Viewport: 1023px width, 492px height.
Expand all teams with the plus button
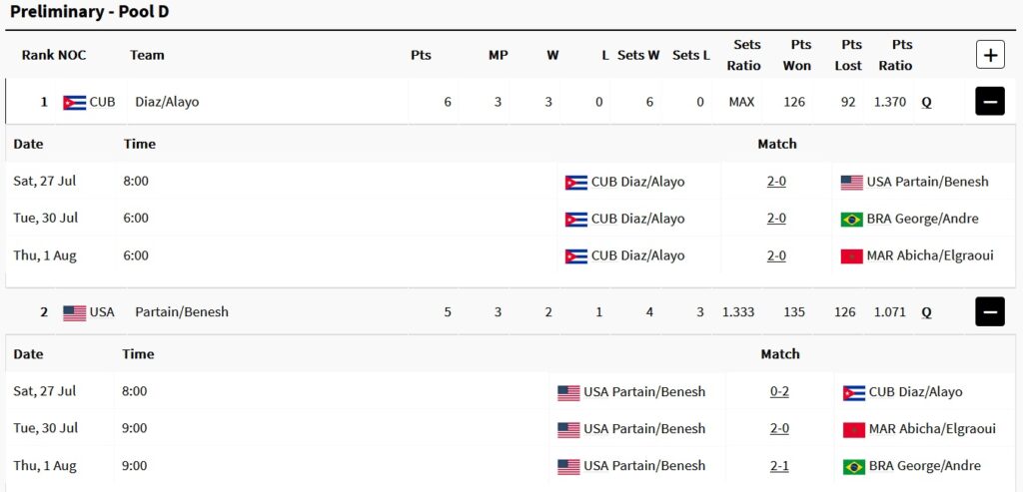990,55
